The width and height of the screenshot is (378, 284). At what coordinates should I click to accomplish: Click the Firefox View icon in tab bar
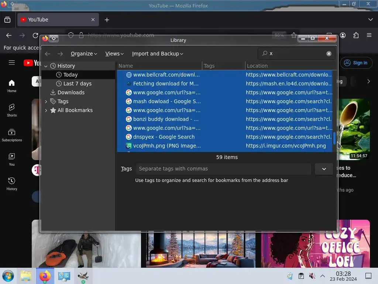[7, 20]
